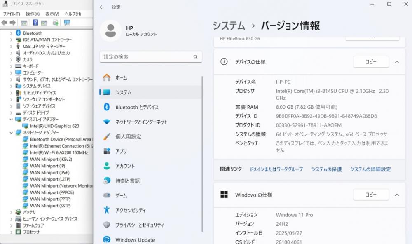Open ゲーム settings page

pos(150,195)
